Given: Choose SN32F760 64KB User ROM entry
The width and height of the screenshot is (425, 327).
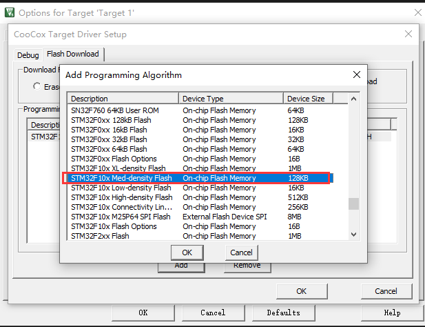Looking at the screenshot, I should click(114, 110).
